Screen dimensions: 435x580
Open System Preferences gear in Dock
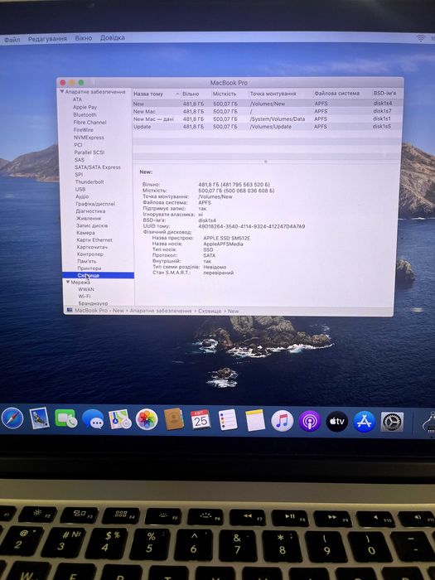(392, 422)
